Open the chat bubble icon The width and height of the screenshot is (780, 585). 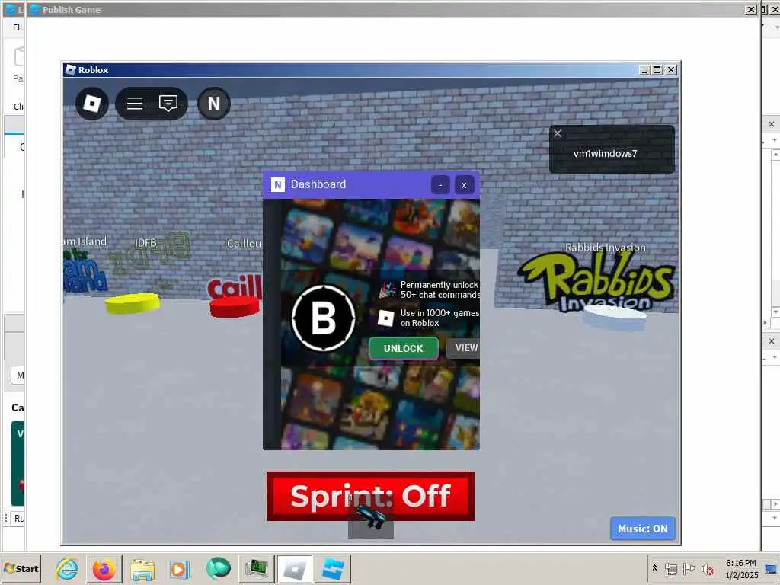pyautogui.click(x=168, y=104)
